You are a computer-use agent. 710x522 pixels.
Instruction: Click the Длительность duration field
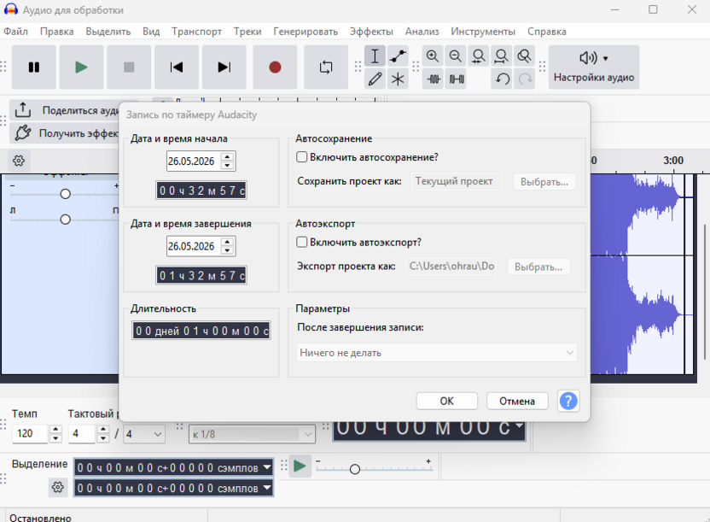(201, 331)
